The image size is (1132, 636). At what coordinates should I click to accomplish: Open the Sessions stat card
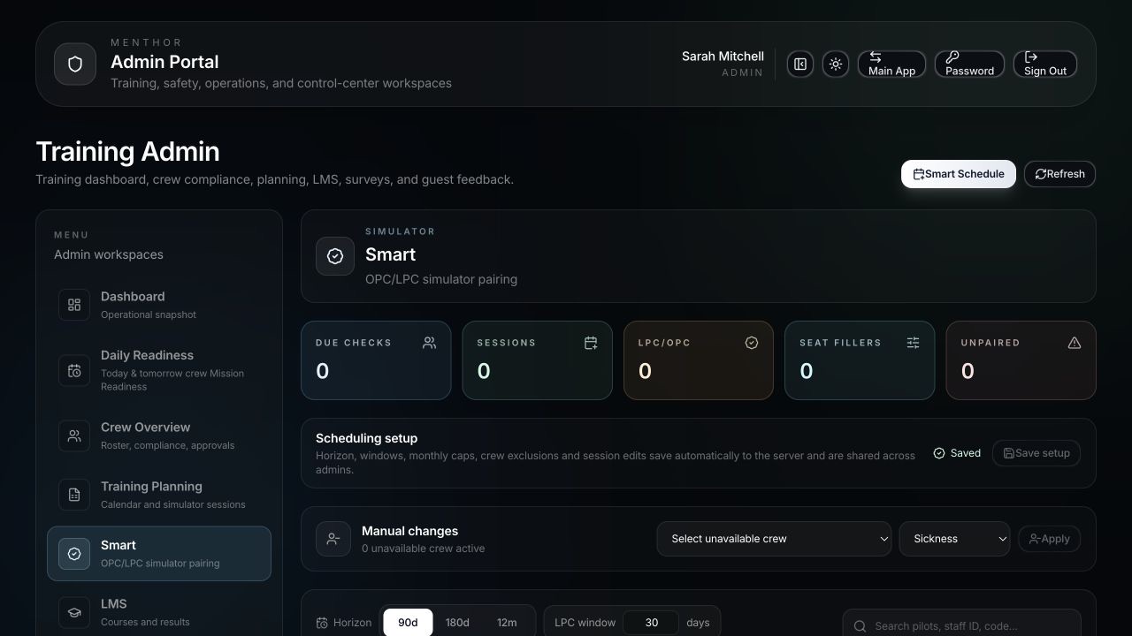click(537, 360)
